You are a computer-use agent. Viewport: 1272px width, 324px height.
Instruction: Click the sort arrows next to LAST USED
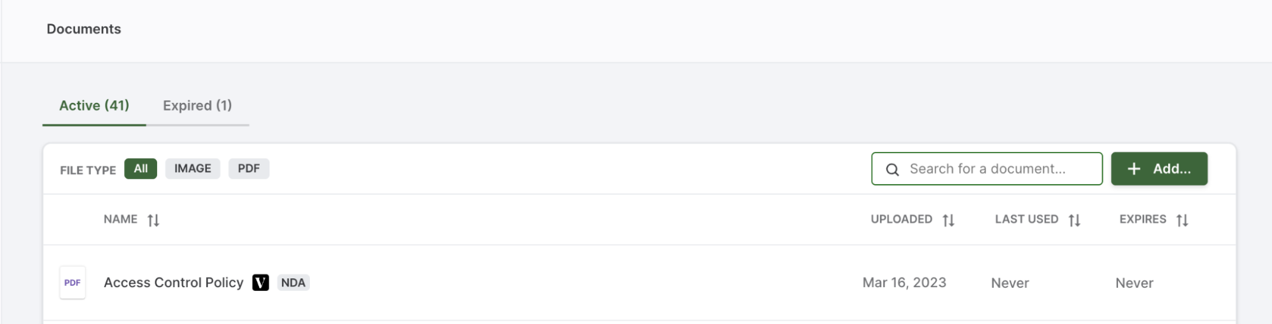coord(1075,220)
